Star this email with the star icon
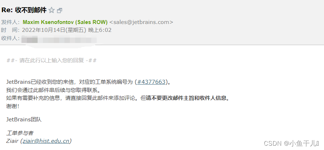 (x=52, y=10)
